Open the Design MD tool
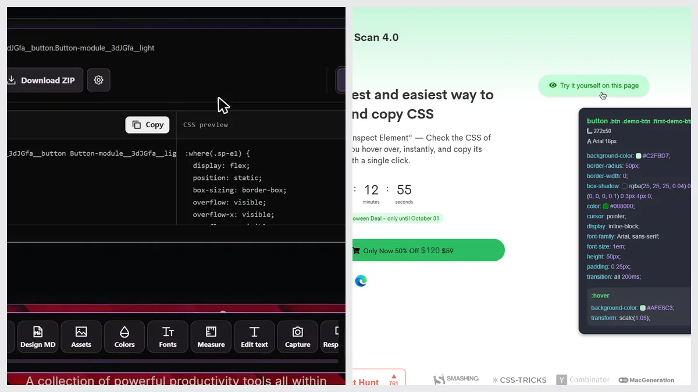 38,337
